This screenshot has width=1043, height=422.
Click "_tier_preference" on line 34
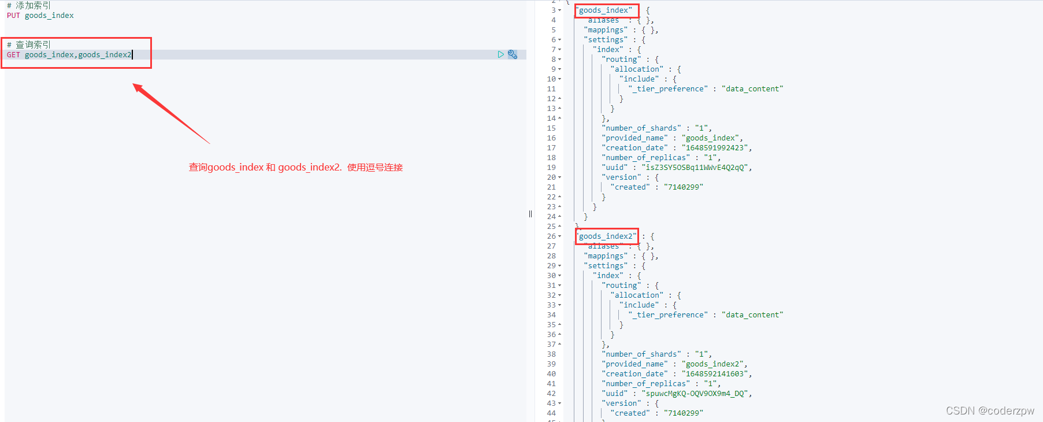668,315
